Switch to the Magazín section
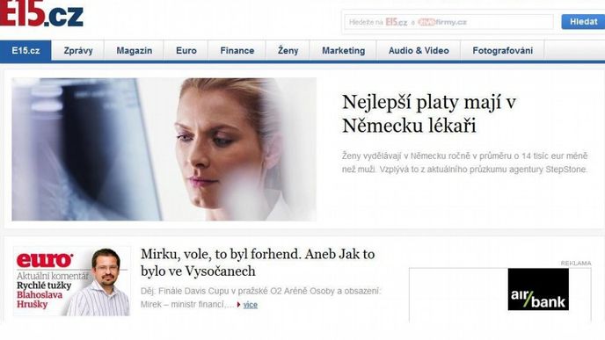The image size is (605, 340). pos(135,50)
